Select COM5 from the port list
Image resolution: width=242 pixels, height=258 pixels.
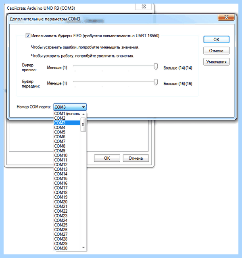pyautogui.click(x=67, y=132)
